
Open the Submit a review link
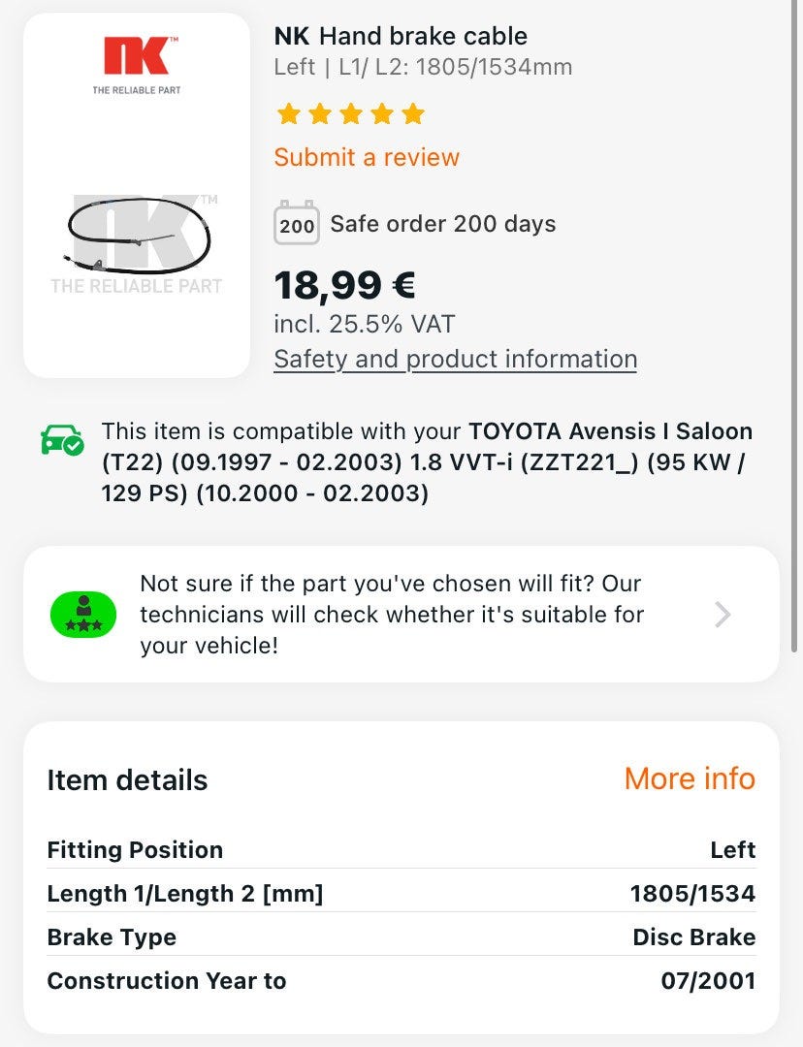click(367, 157)
